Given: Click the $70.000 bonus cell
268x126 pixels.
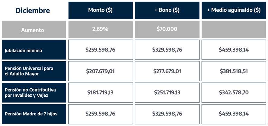Looking at the screenshot, I should [167, 29].
